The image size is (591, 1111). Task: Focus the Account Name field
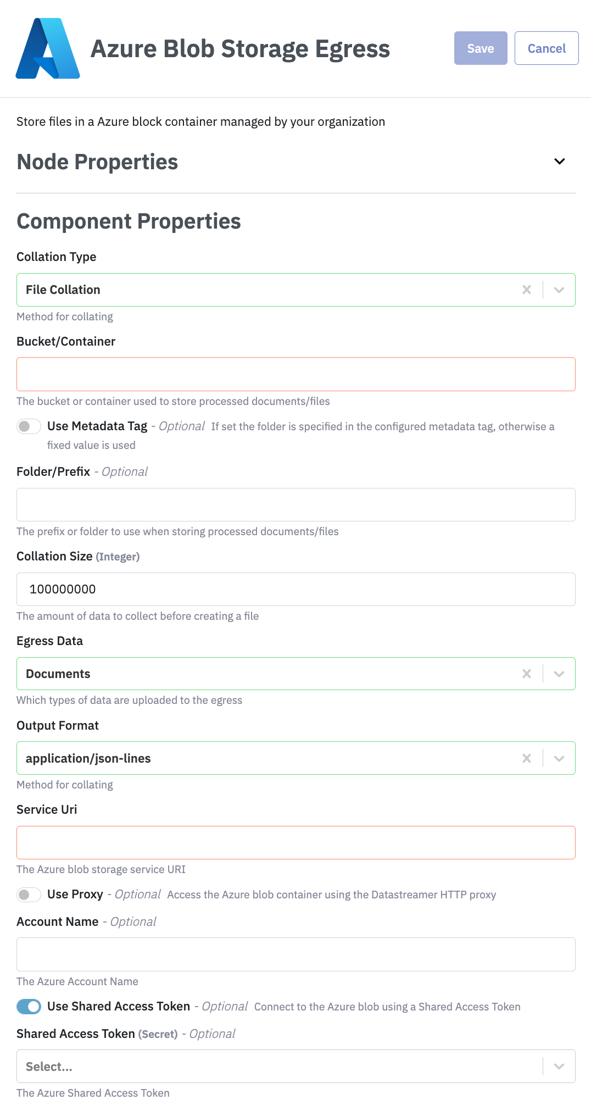(x=295, y=954)
